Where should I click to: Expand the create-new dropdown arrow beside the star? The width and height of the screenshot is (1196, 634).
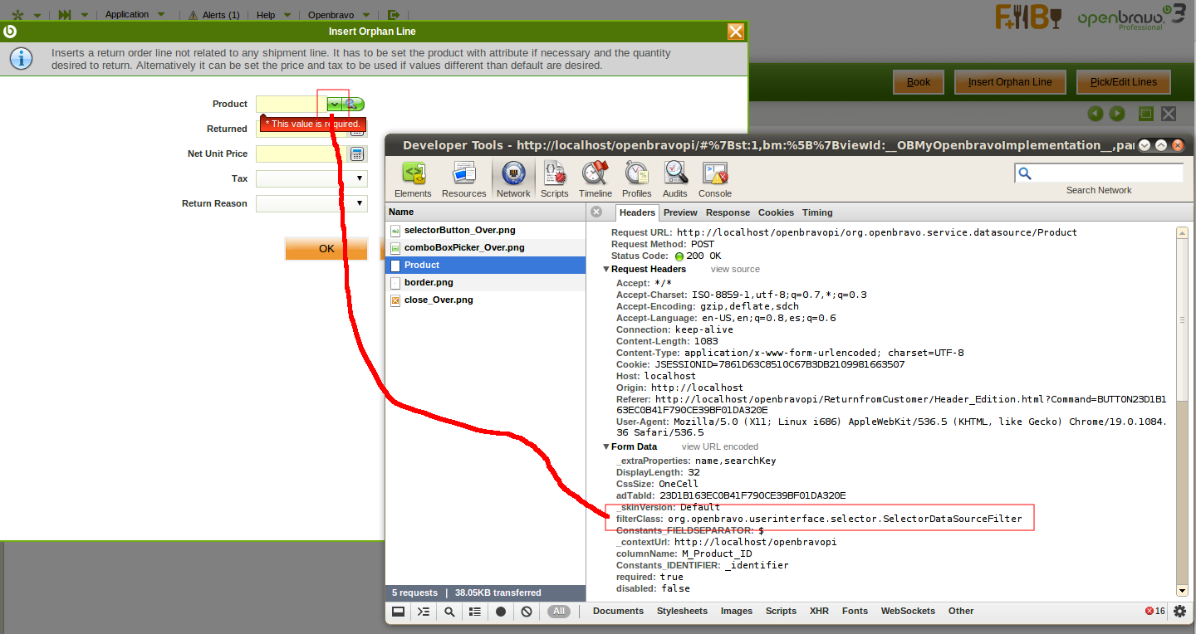[x=37, y=15]
